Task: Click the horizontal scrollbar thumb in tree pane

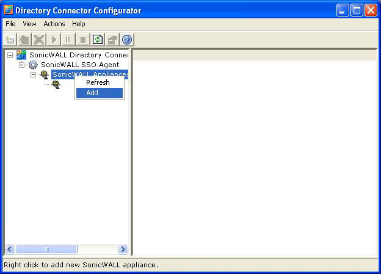Action: (x=46, y=249)
